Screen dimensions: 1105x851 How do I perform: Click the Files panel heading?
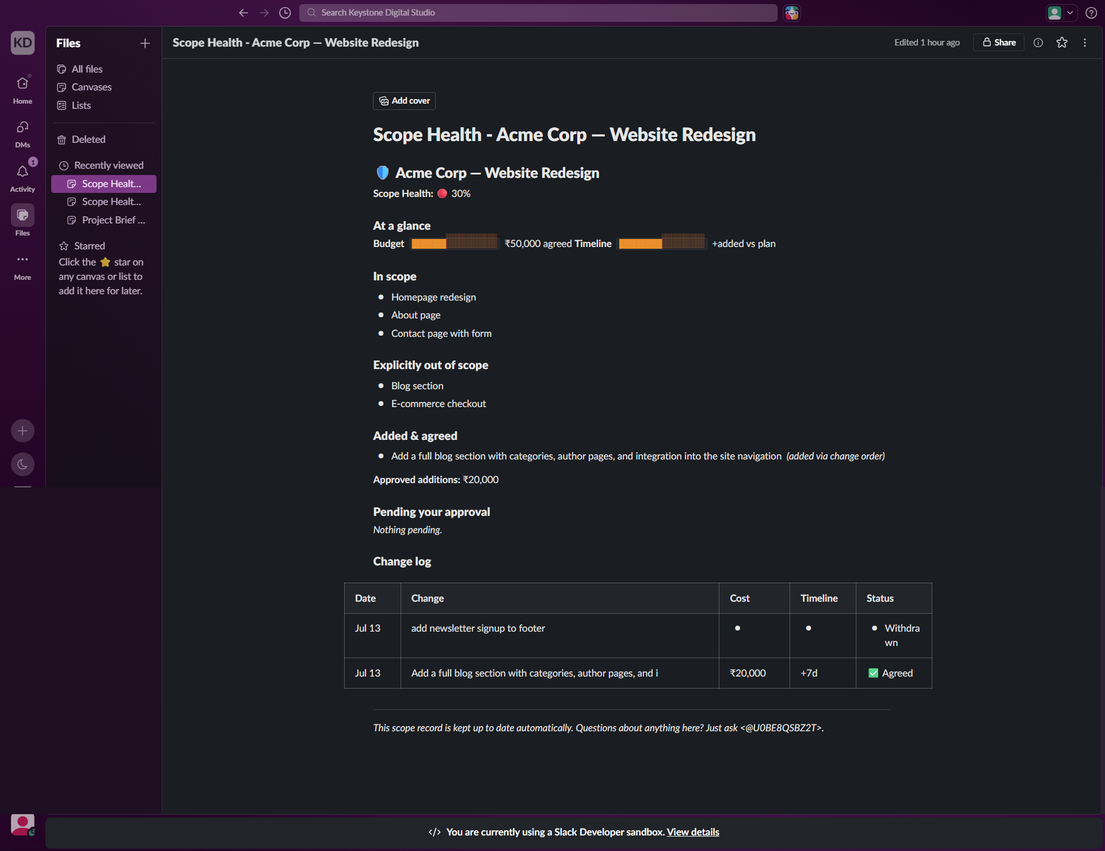tap(68, 43)
